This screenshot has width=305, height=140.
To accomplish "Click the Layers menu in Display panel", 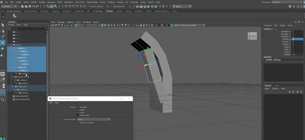I will 267,89.
